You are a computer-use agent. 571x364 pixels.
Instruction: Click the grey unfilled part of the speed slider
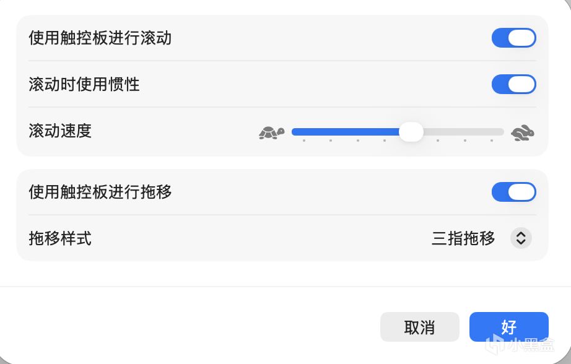[464, 132]
